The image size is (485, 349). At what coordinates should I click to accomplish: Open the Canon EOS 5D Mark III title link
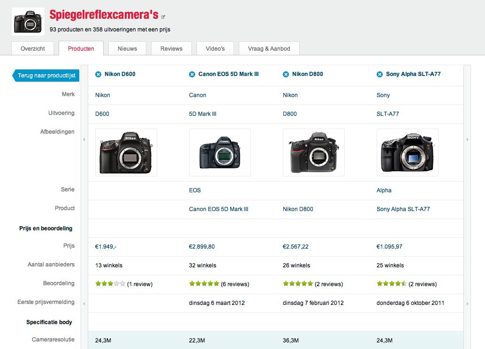click(228, 74)
